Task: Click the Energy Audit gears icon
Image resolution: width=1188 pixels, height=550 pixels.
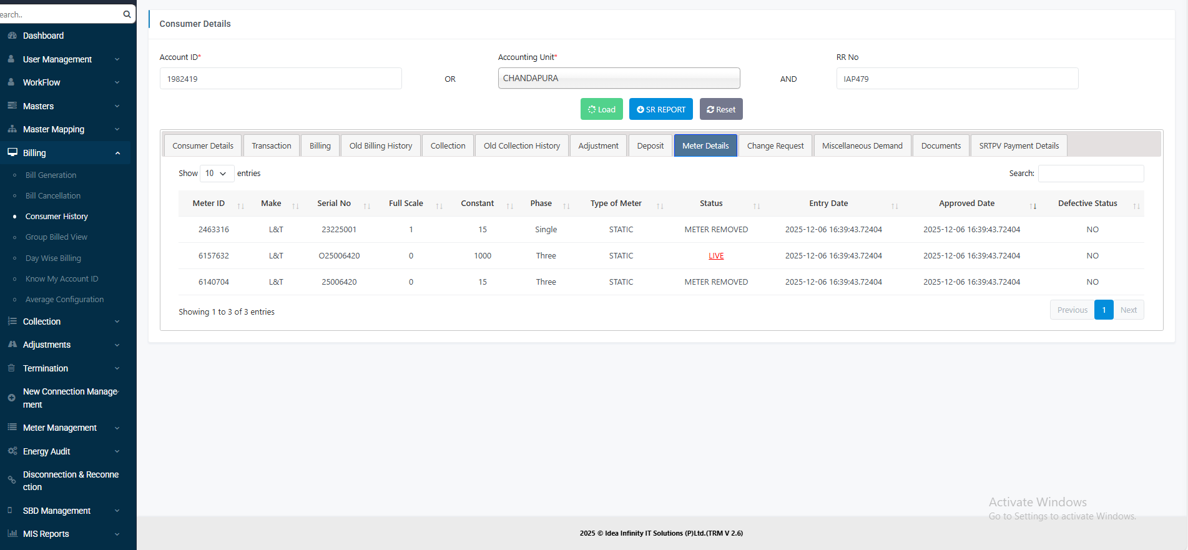Action: (x=12, y=451)
